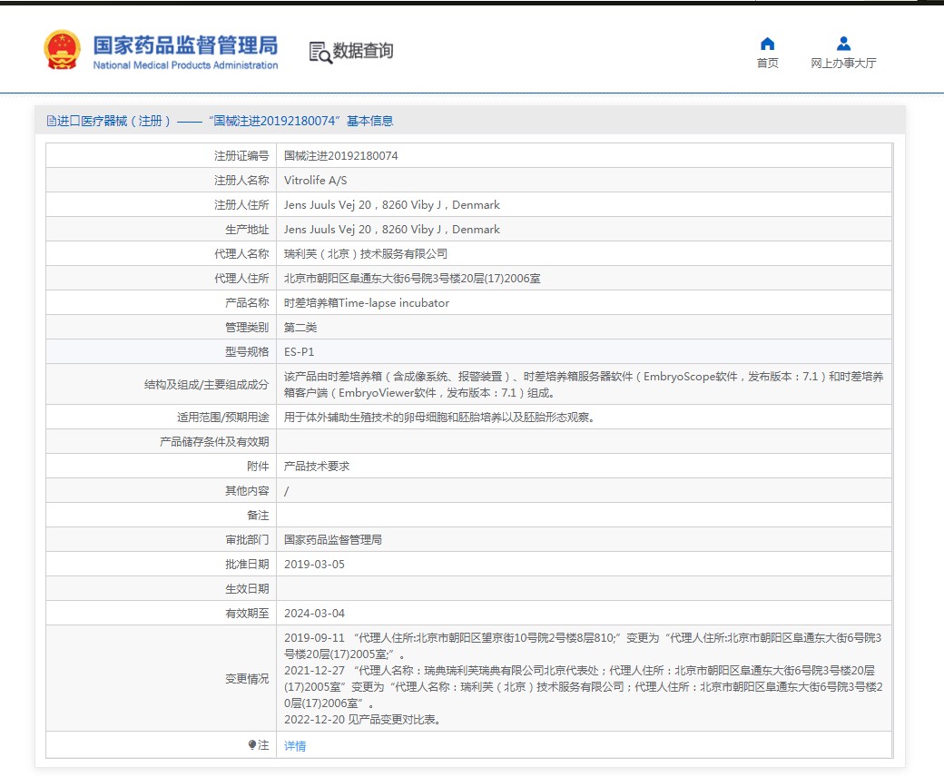Click the 有效期至 label
Viewport: 944px width, 777px height.
[x=247, y=614]
